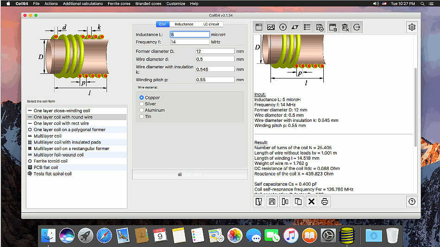This screenshot has height=247, width=440.
Task: Select One layer close-winding coil
Action: [x=76, y=110]
